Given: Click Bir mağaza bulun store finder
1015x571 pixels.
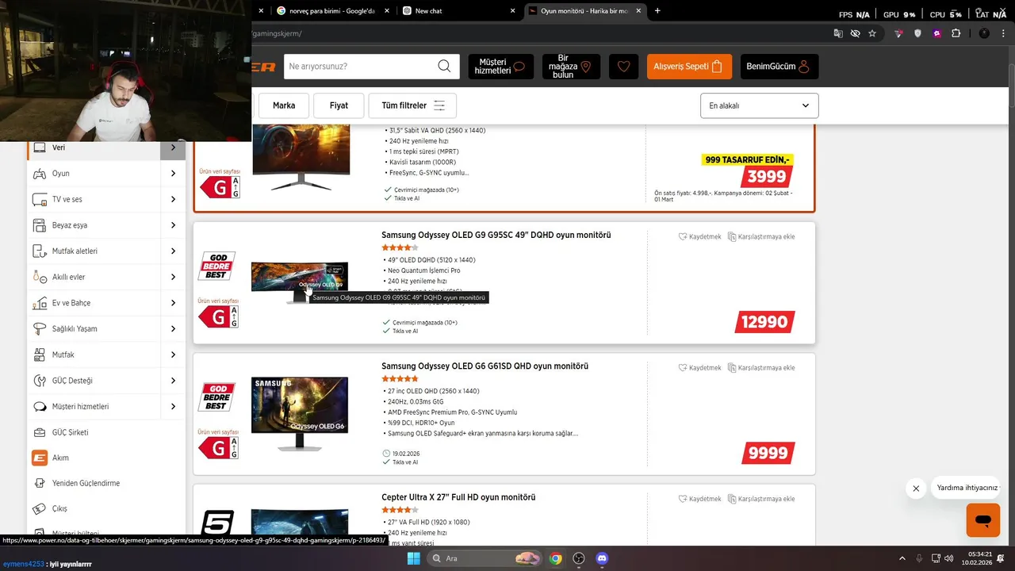Looking at the screenshot, I should [571, 67].
